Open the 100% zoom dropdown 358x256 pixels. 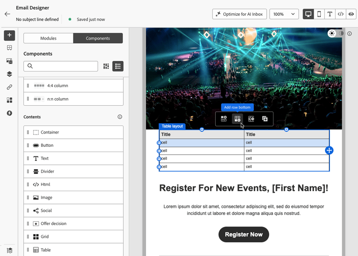click(284, 14)
